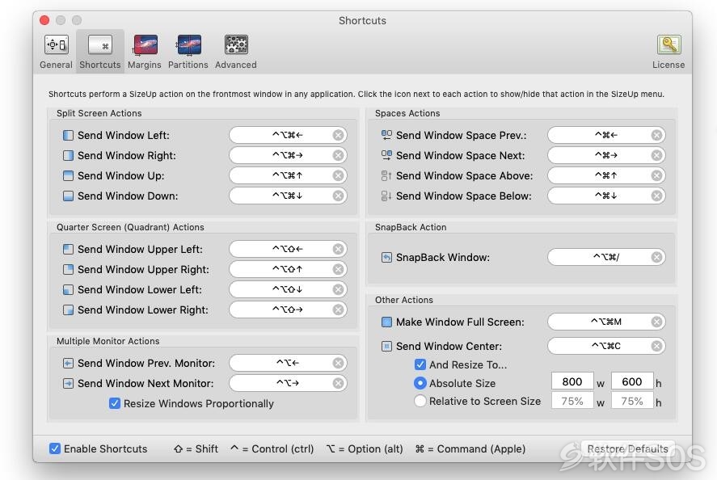Click the Send Window Next Monitor shortcut field

tap(288, 383)
